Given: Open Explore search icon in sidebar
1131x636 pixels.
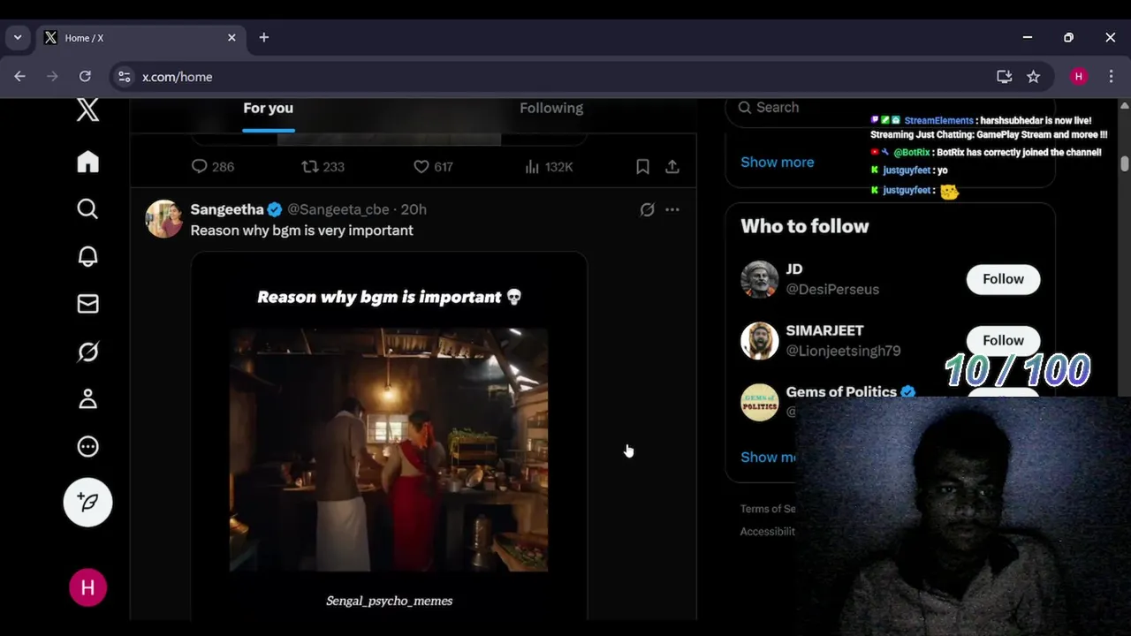Looking at the screenshot, I should (x=87, y=208).
